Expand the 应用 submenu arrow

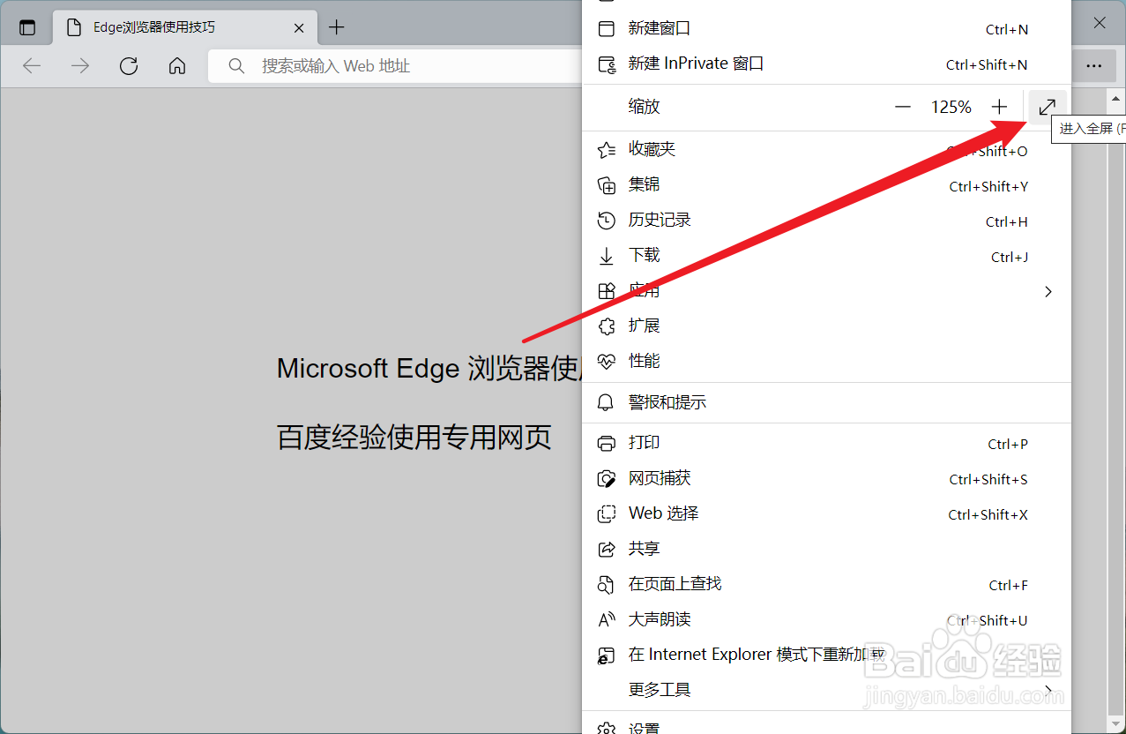1048,291
